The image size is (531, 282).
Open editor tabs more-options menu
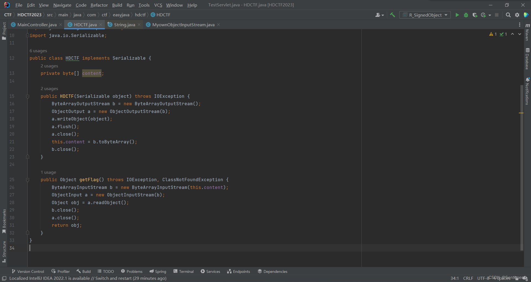(519, 25)
